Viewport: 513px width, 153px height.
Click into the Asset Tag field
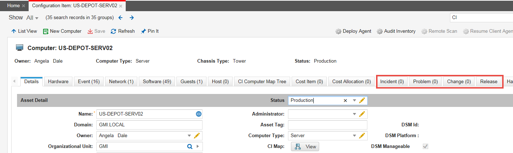pos(328,125)
